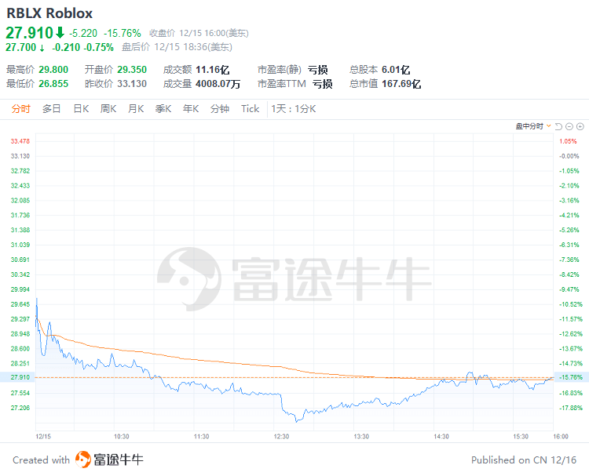Click the 昨收价 33.130 value
Screen dimensions: 589x476
132,84
